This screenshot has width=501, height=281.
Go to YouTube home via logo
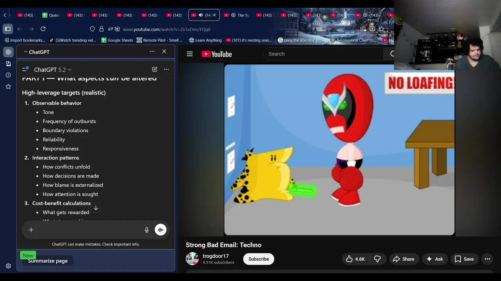pyautogui.click(x=216, y=54)
